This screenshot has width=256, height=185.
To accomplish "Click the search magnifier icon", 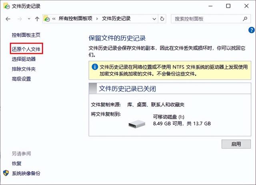I will 245,19.
